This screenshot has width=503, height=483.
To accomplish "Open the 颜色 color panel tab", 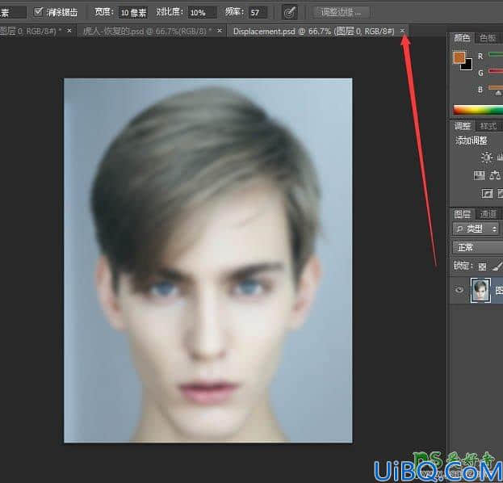I will click(x=462, y=38).
